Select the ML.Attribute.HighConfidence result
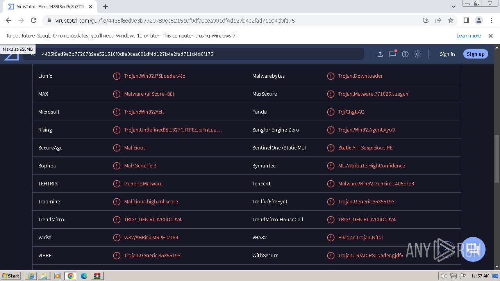Image resolution: width=500 pixels, height=281 pixels. pos(371,165)
